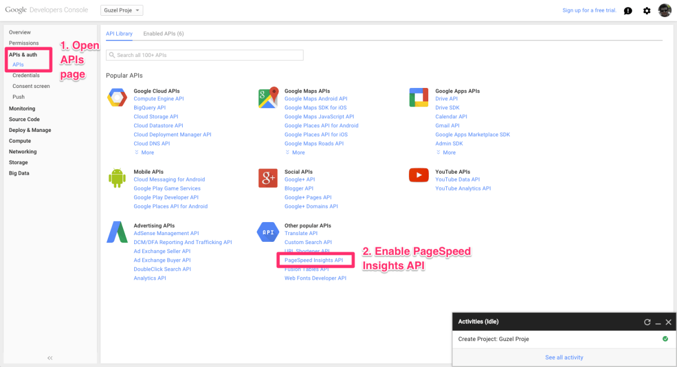Open the Guzel Proje project dropdown
The width and height of the screenshot is (677, 367).
[121, 10]
